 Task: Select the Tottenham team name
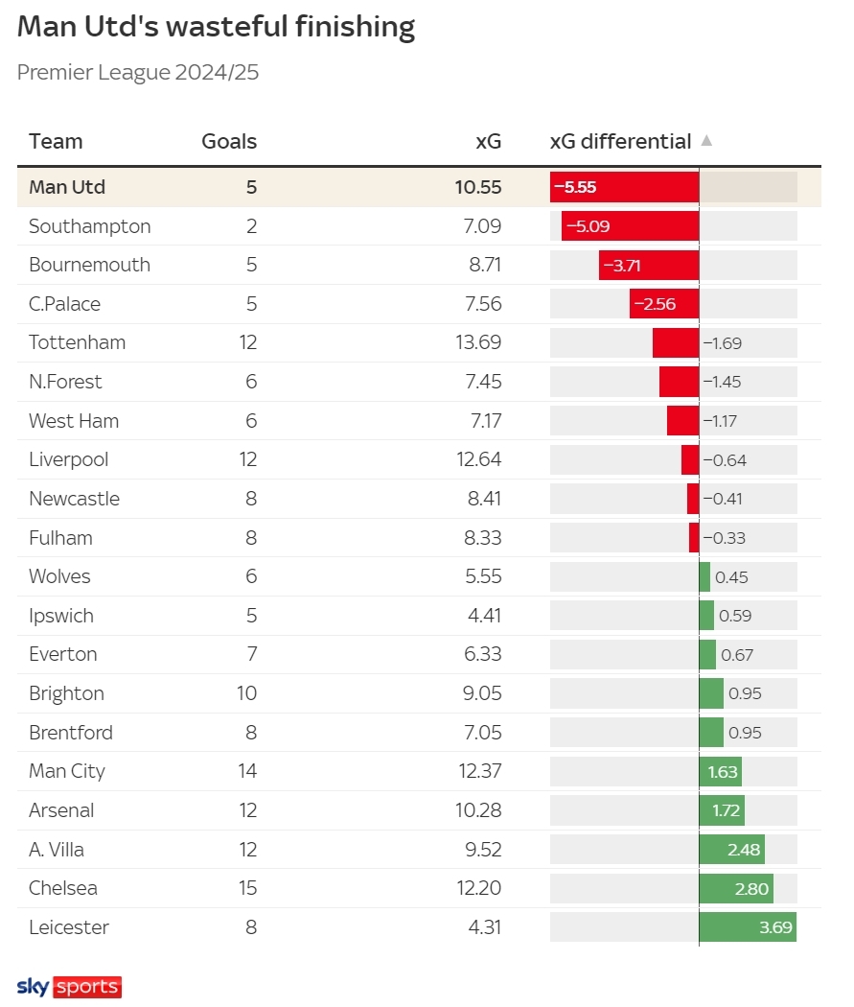pos(77,342)
